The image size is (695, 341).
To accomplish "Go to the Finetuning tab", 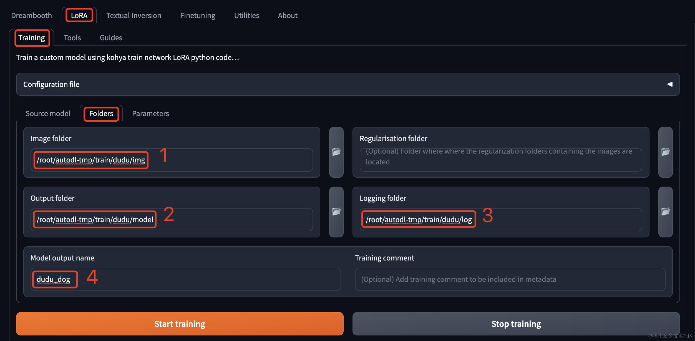I will click(198, 16).
